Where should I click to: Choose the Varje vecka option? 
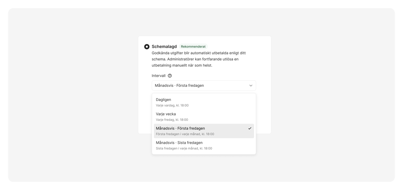204,117
